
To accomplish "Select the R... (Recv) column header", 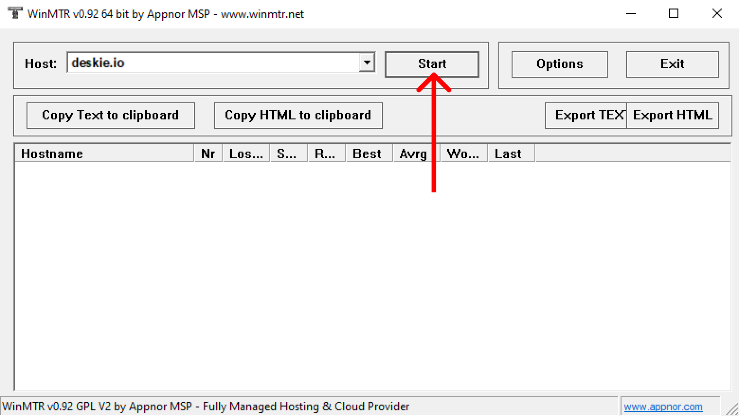I will pyautogui.click(x=327, y=154).
